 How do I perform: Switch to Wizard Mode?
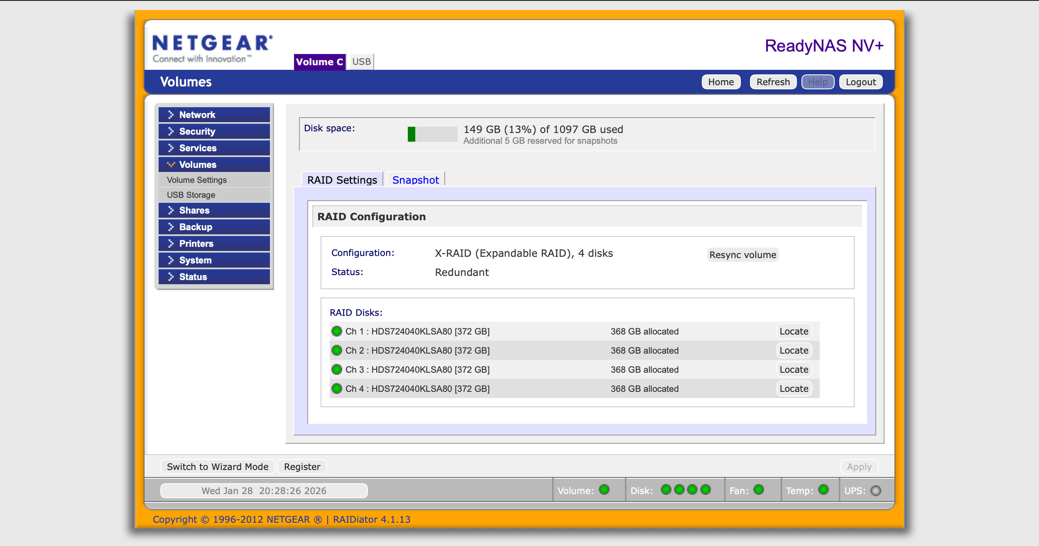coord(216,466)
